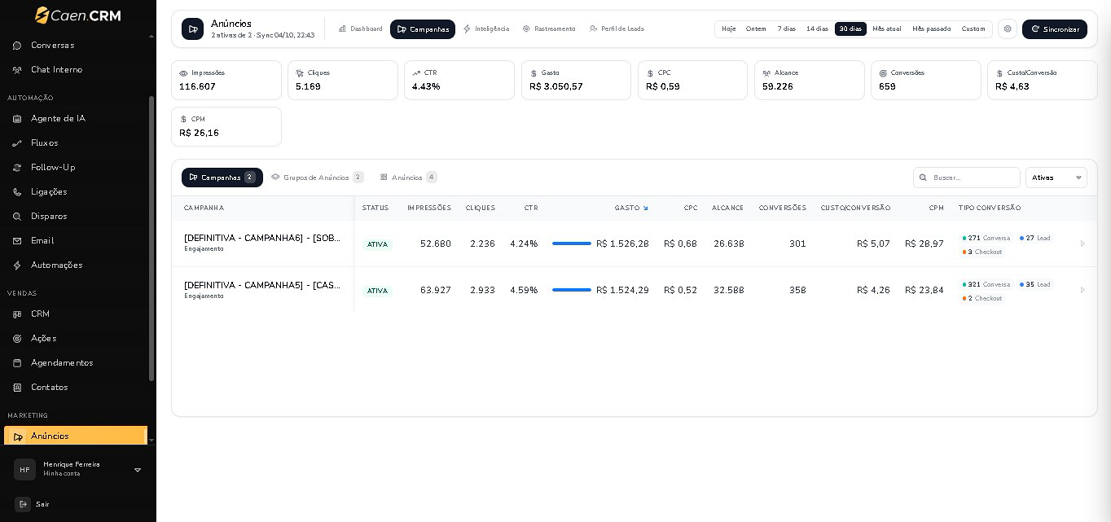
Task: Select the Ontem date range
Action: pos(756,29)
